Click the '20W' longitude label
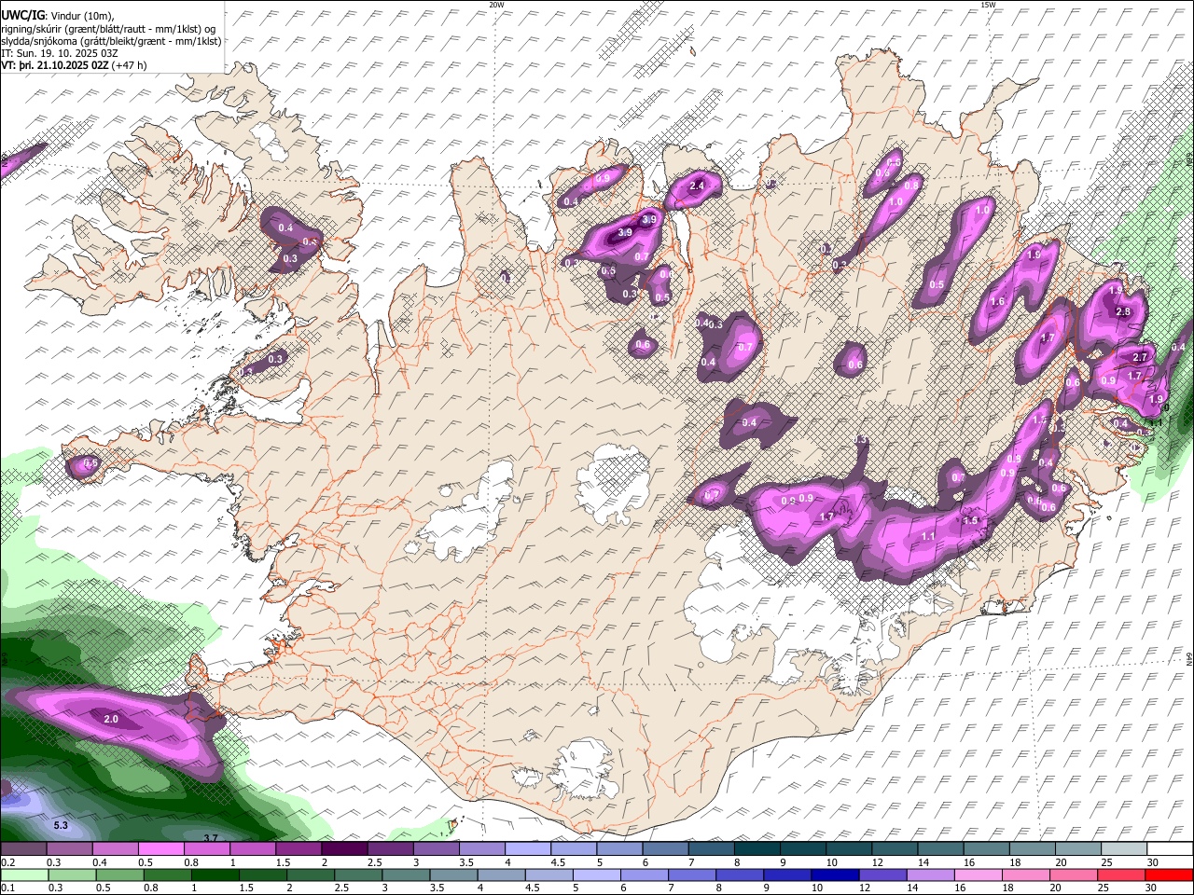 (497, 5)
